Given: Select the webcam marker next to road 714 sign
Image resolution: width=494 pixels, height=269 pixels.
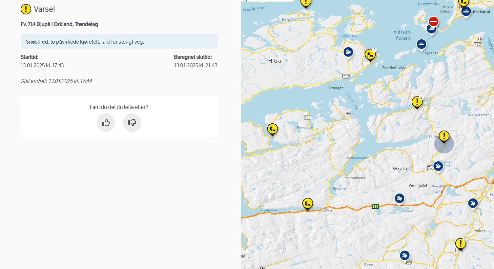Looking at the screenshot, I should [x=438, y=166].
